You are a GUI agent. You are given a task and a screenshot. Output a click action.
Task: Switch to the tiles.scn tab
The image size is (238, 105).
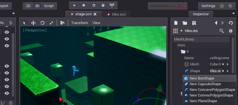(117, 14)
